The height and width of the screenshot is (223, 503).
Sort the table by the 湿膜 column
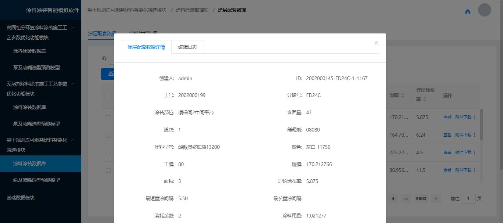tap(402, 96)
